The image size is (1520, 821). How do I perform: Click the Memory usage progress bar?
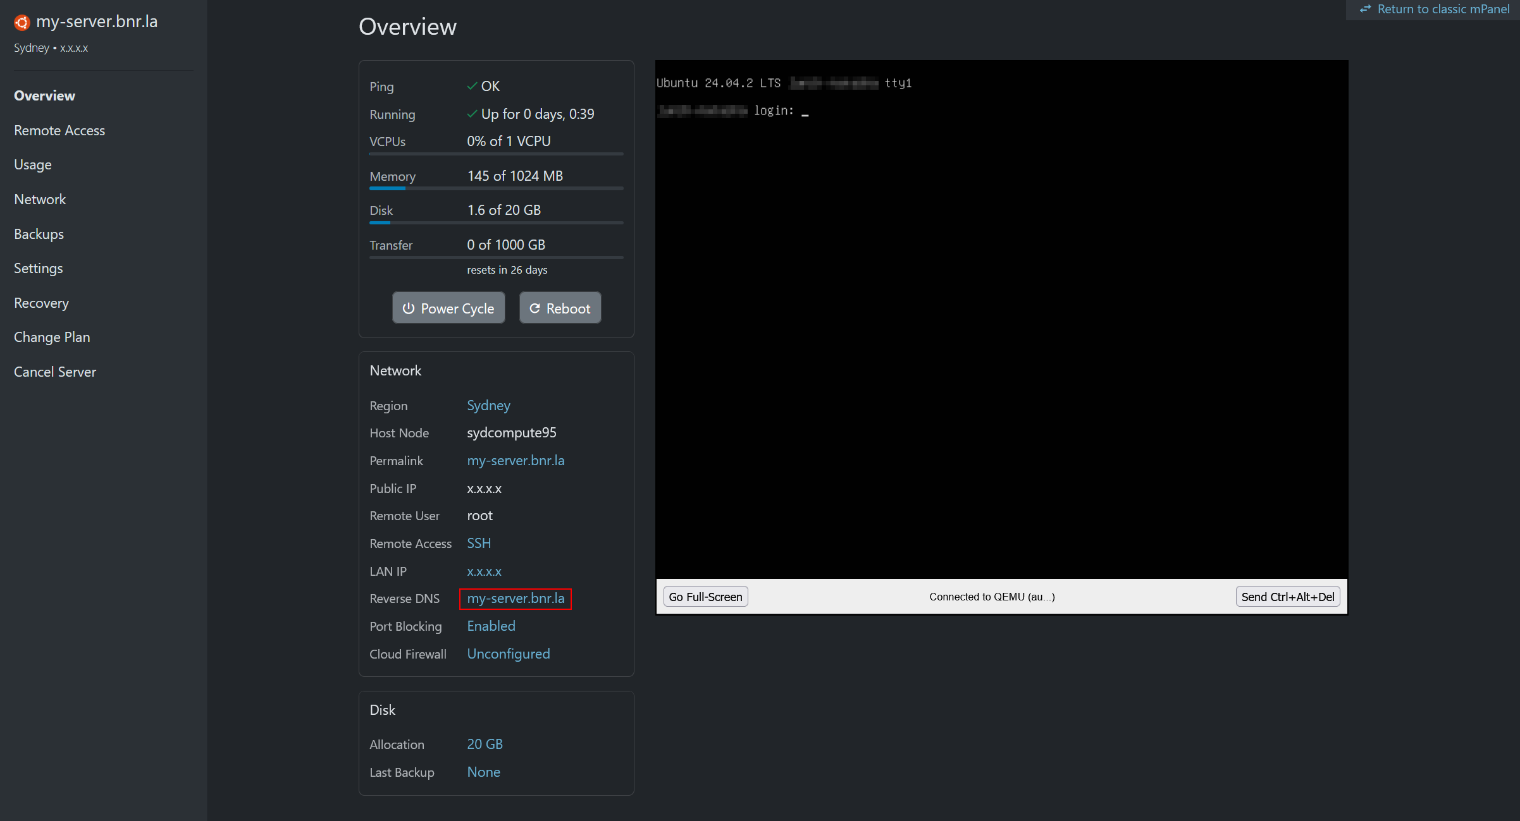coord(496,188)
